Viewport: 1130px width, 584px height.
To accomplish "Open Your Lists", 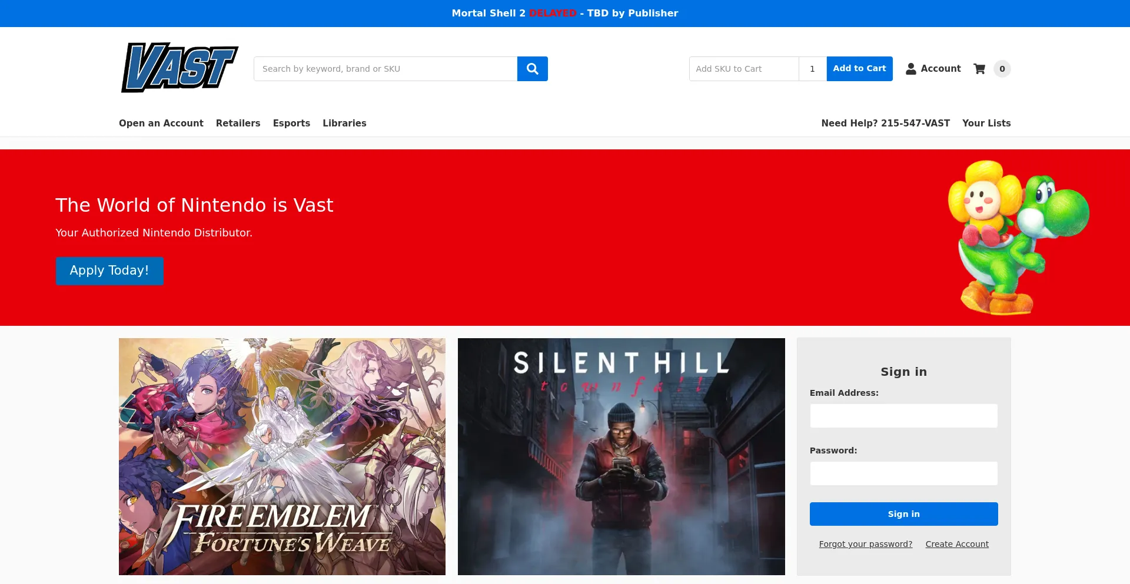I will tap(986, 123).
